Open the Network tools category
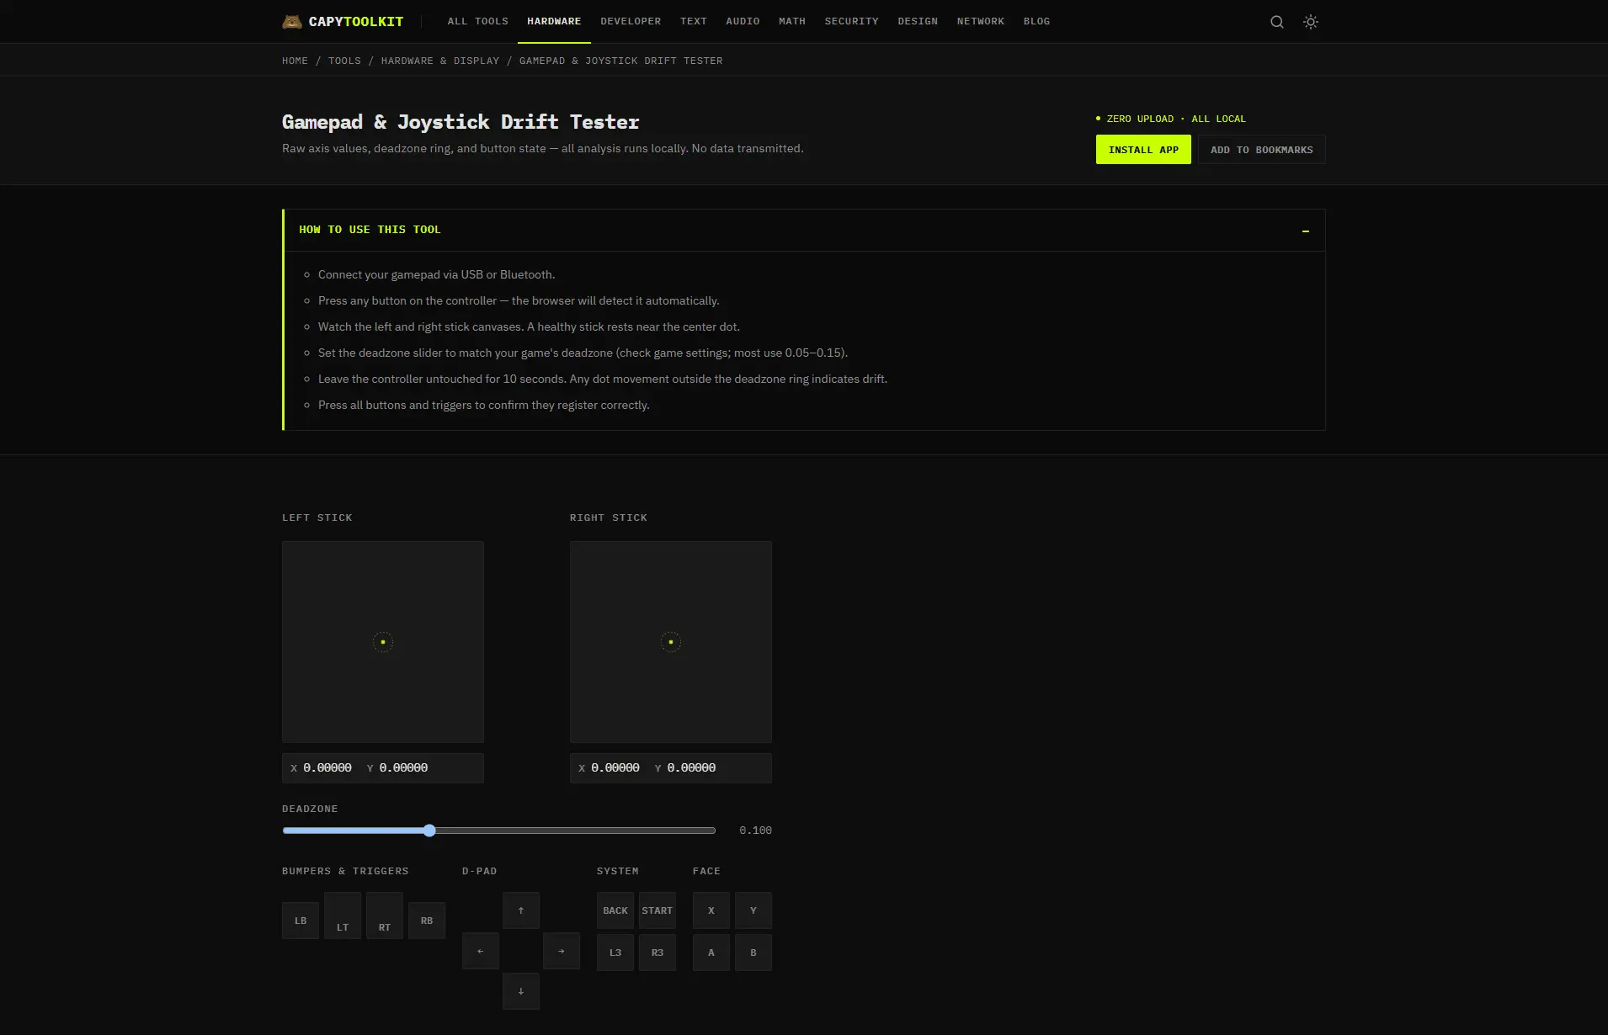This screenshot has width=1608, height=1035. tap(981, 21)
